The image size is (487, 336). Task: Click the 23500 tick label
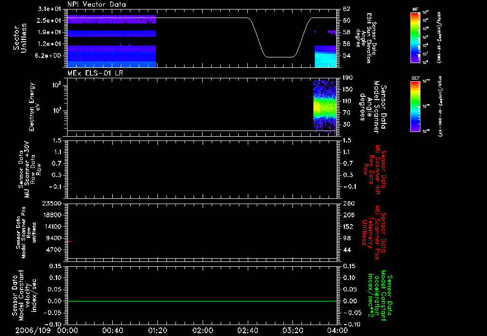[x=52, y=203]
